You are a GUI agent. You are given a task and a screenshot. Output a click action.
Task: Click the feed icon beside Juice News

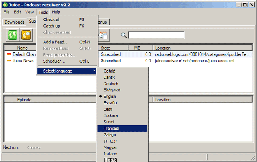(9, 61)
